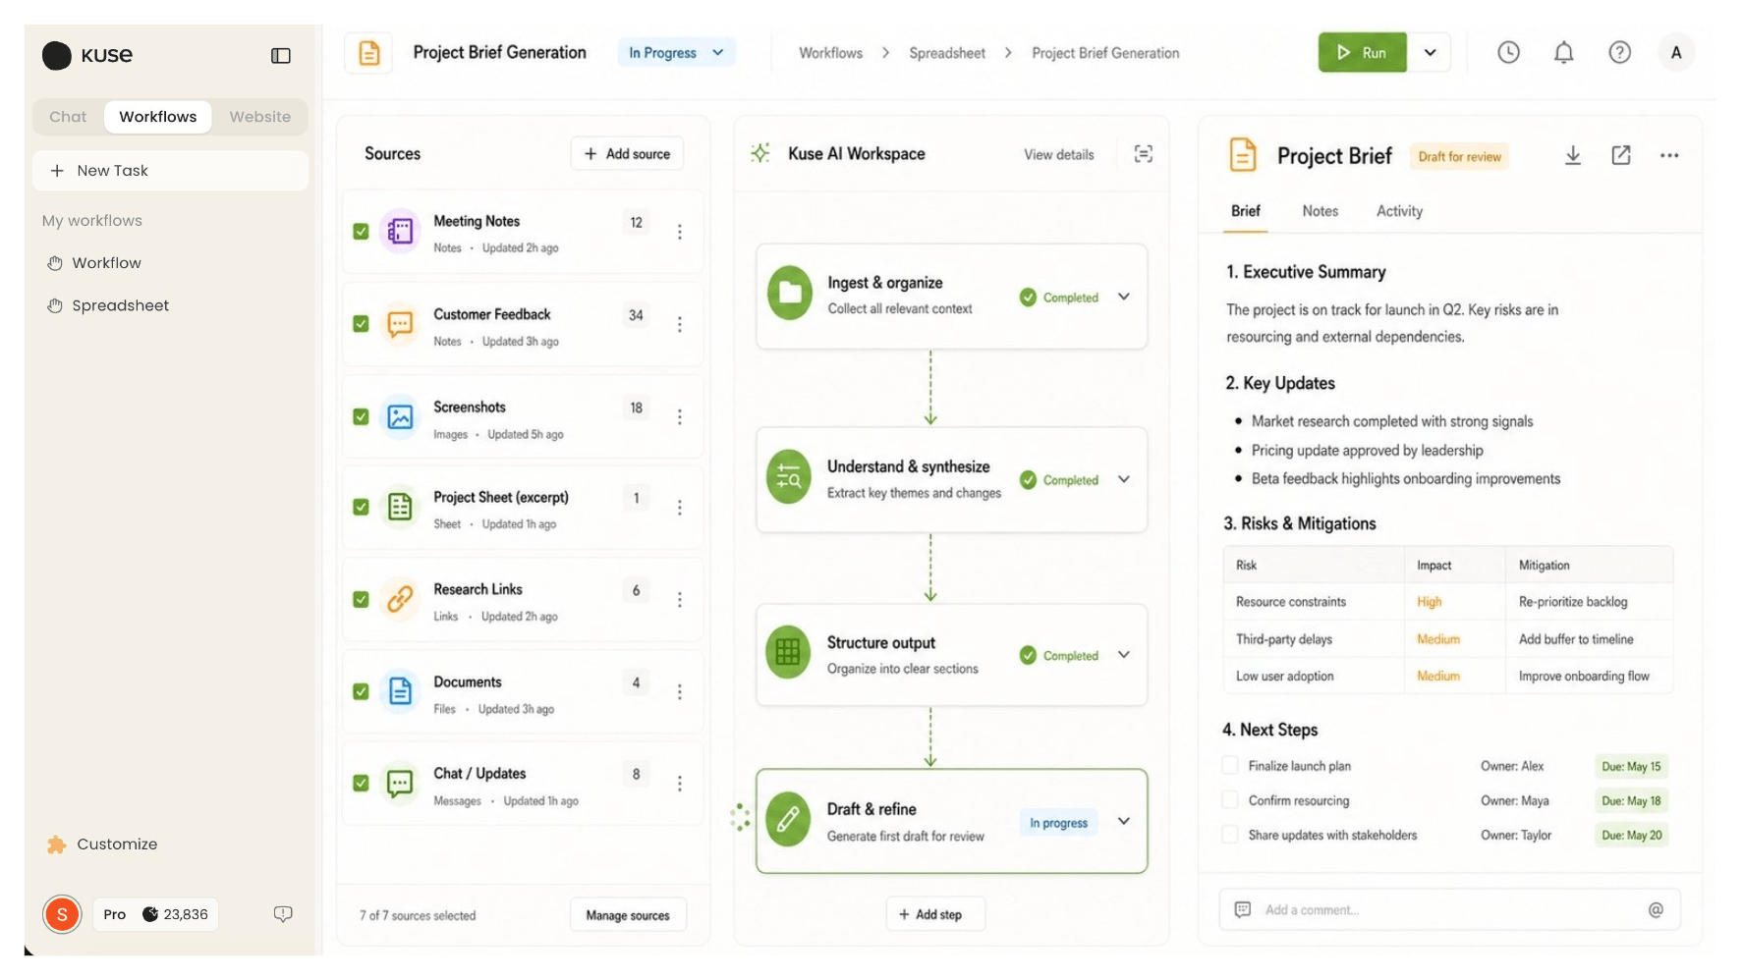Switch to the Chat tab

pos(68,117)
